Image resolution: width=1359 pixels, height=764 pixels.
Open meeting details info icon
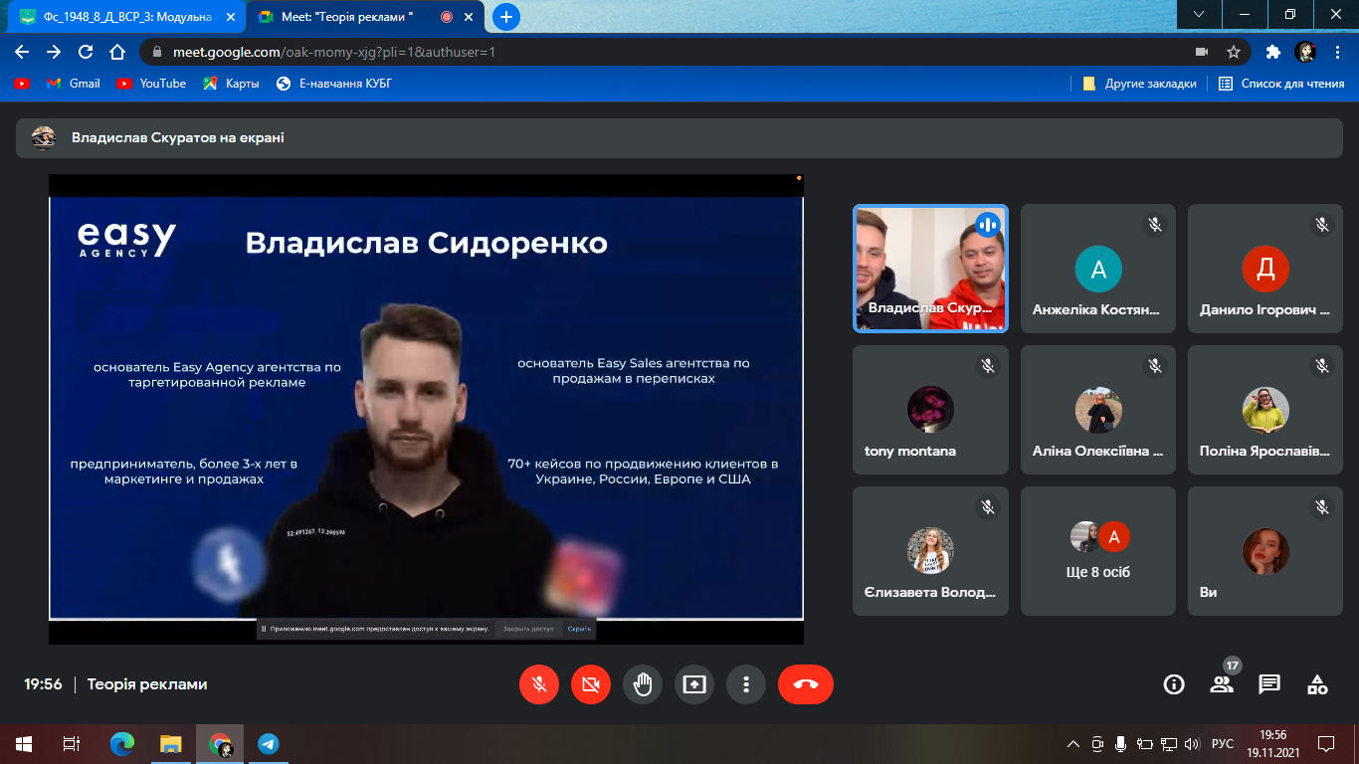coord(1174,684)
